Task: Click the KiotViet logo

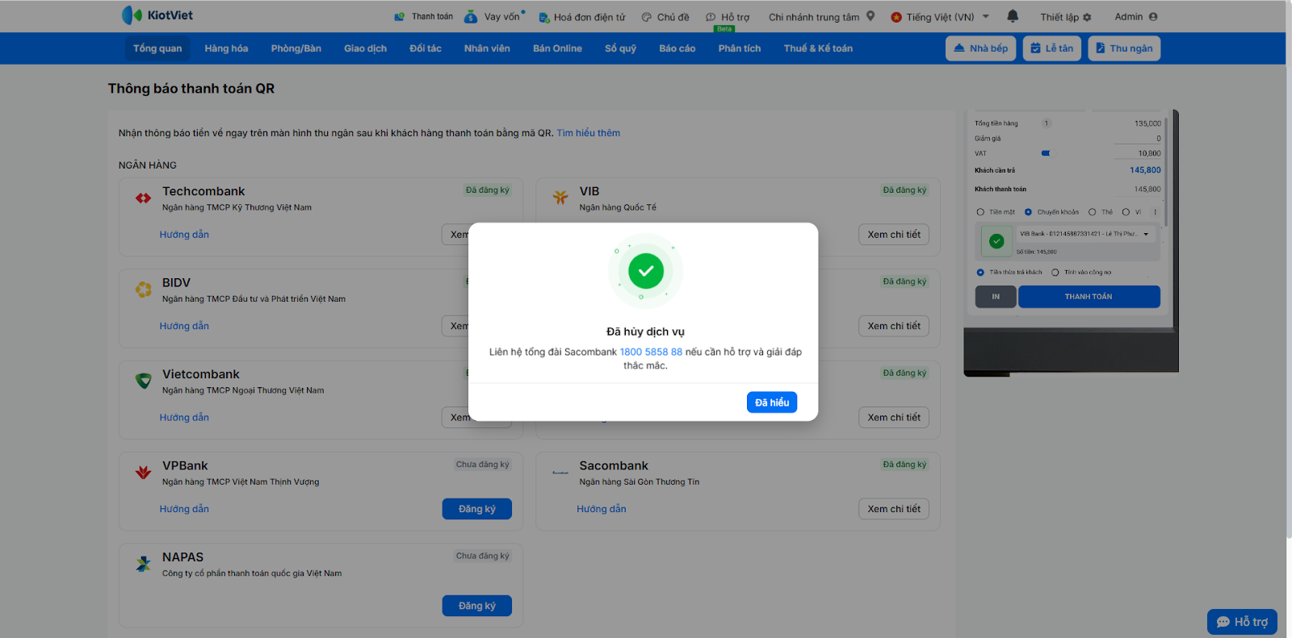Action: (x=157, y=15)
